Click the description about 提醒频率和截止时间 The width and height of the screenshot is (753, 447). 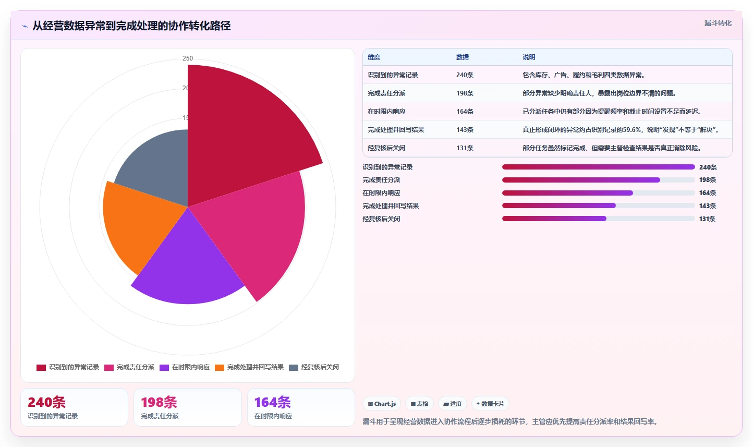point(613,112)
